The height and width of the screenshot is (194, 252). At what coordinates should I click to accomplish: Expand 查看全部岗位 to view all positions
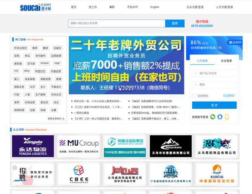coord(56,119)
